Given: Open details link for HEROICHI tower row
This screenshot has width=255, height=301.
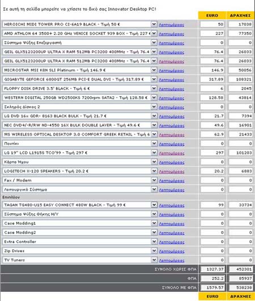Looking at the screenshot, I should [x=171, y=25].
